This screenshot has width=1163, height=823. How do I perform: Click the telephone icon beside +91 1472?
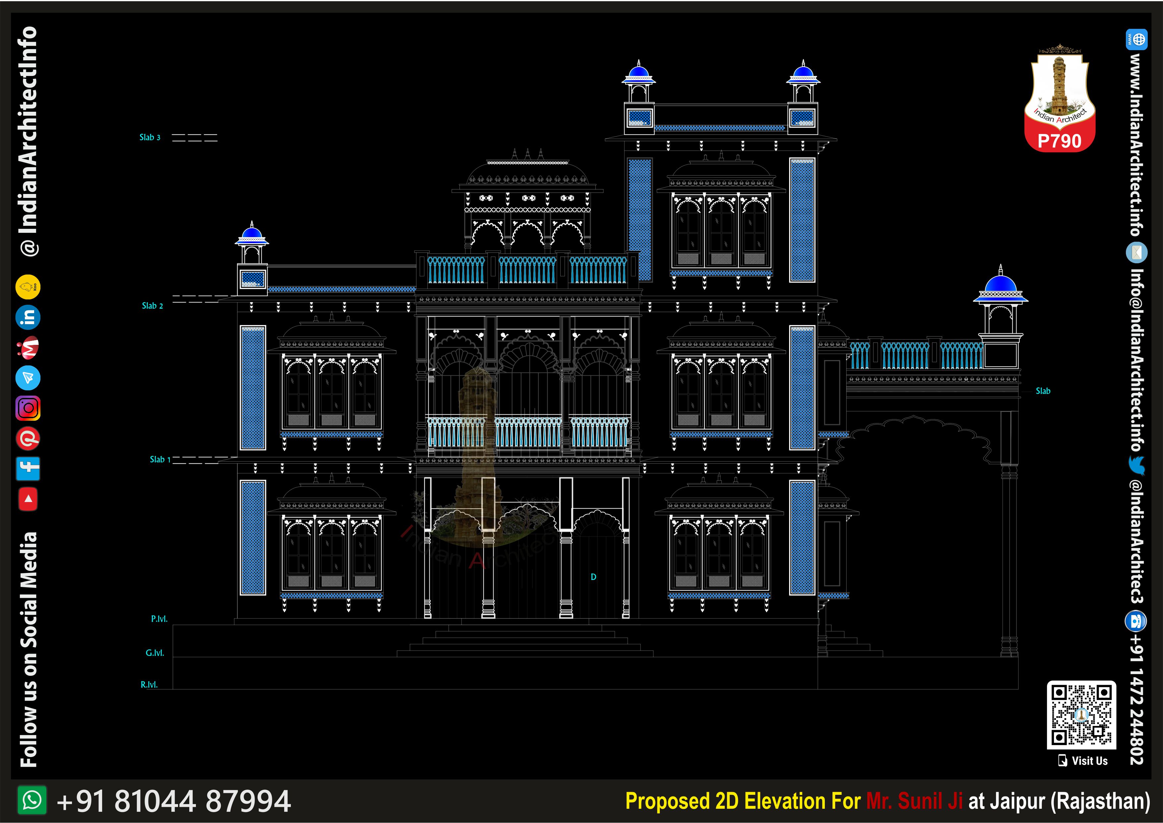(1136, 621)
